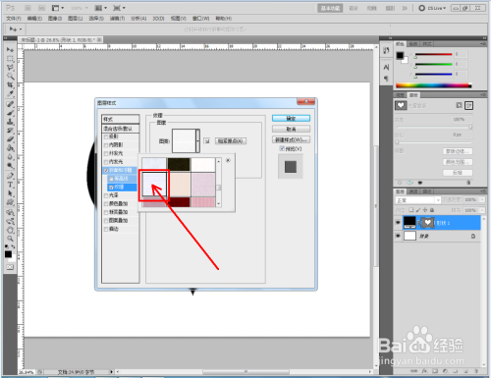
Task: Toggle the Preview (预览) checkbox
Action: (x=282, y=148)
